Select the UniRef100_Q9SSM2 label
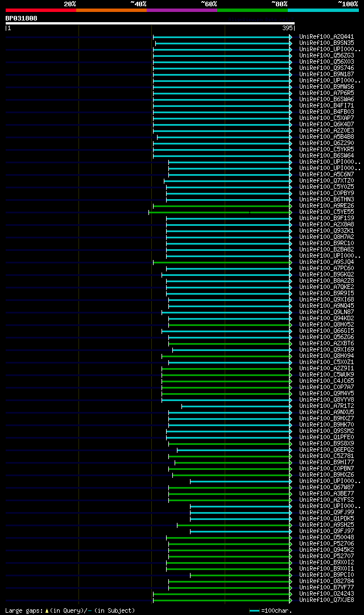 click(x=326, y=431)
